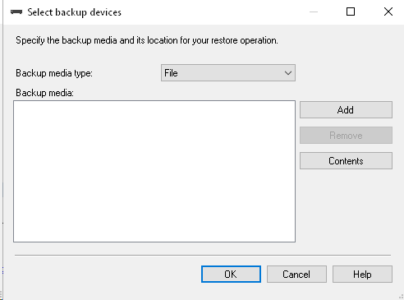The height and width of the screenshot is (300, 404).
Task: Click inside the empty Backup media list
Action: [x=154, y=171]
